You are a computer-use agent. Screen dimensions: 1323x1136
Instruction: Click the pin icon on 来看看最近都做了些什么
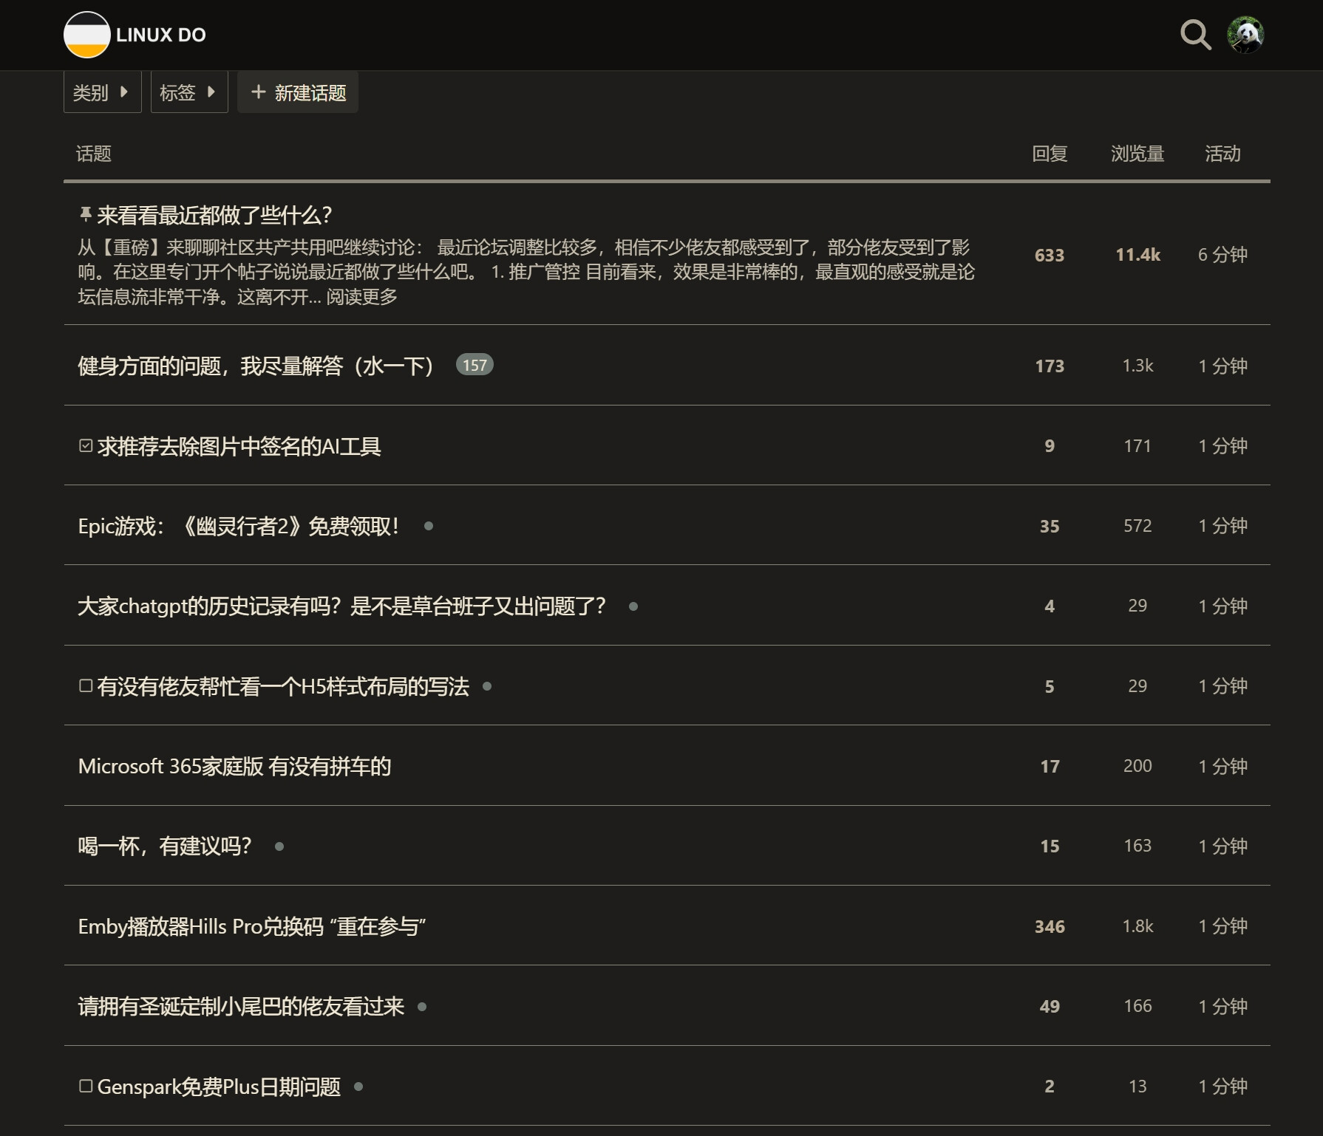[85, 214]
